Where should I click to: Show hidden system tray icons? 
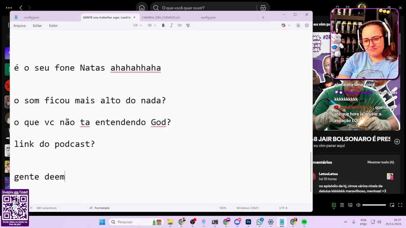(x=346, y=222)
